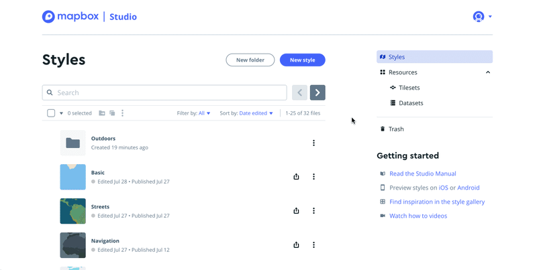Click the New style button
Viewport: 537px width, 270px height.
click(303, 60)
